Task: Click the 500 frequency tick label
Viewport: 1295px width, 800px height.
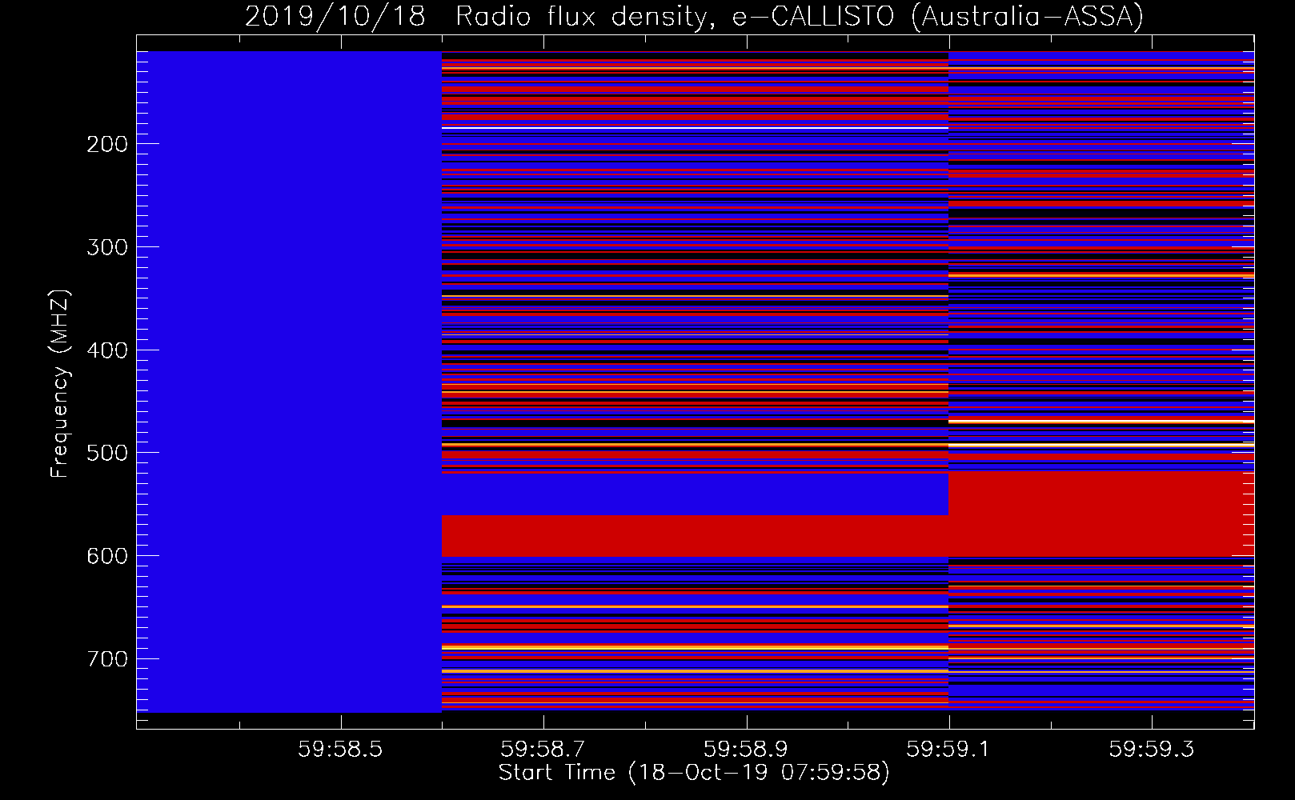Action: 107,453
